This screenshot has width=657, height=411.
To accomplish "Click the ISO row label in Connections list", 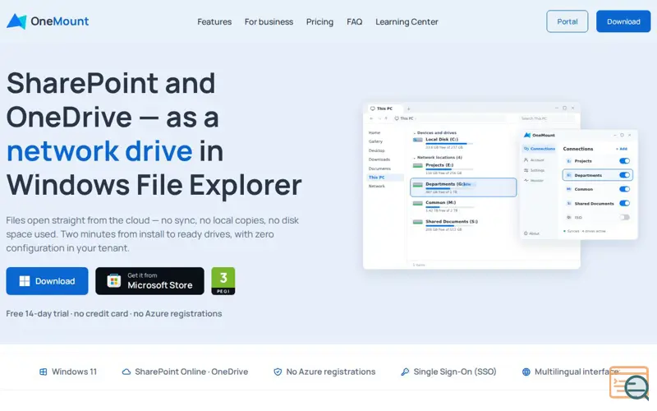I will coord(578,217).
